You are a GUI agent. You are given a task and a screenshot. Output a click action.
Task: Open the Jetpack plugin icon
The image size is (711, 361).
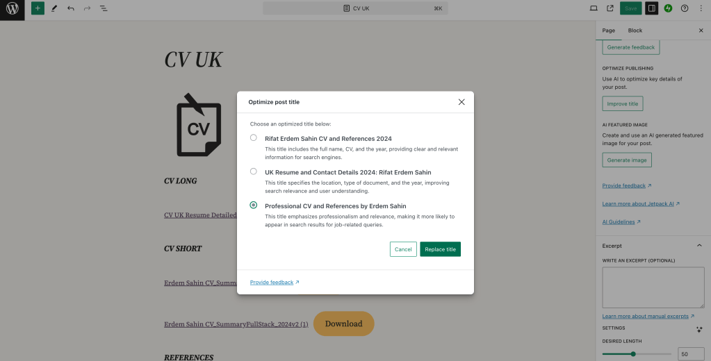click(x=668, y=8)
